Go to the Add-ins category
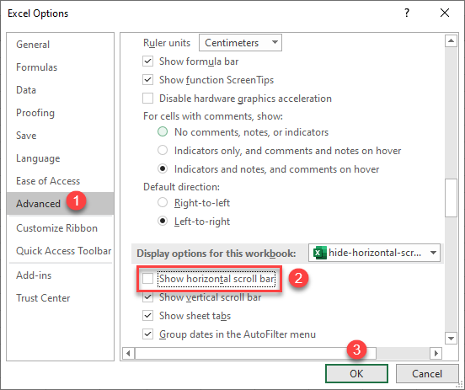 pyautogui.click(x=60, y=275)
